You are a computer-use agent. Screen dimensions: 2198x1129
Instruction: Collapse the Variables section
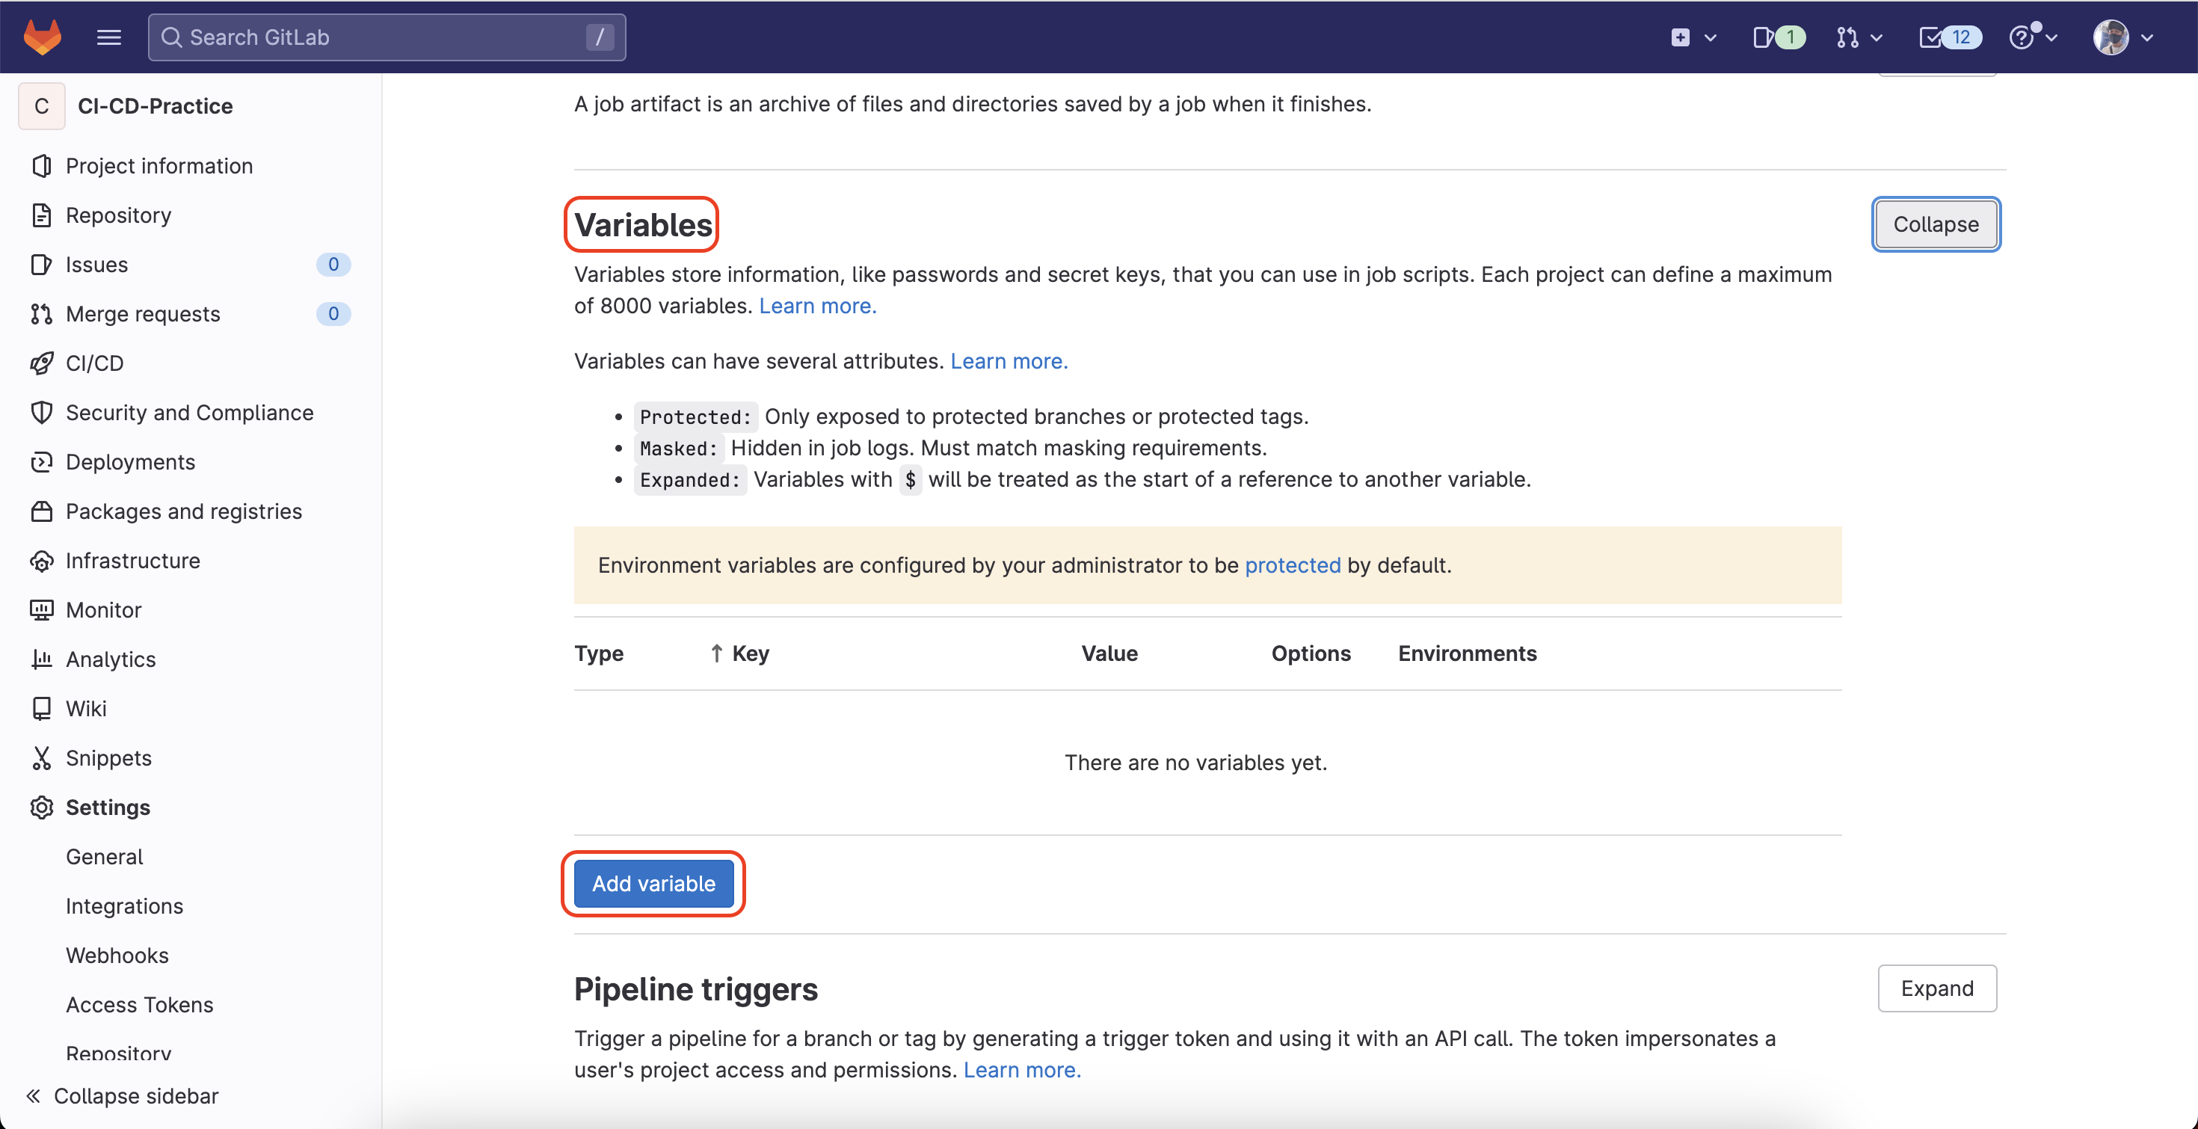tap(1935, 224)
